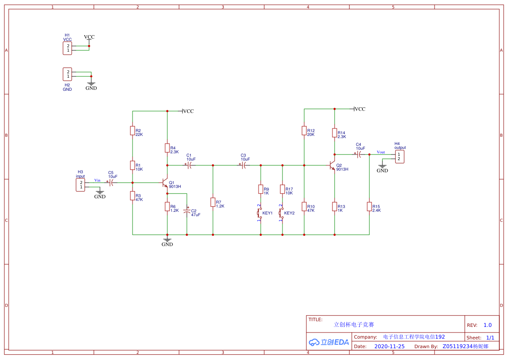Select resistor R12 20K symbol
The width and height of the screenshot is (508, 359).
[304, 131]
